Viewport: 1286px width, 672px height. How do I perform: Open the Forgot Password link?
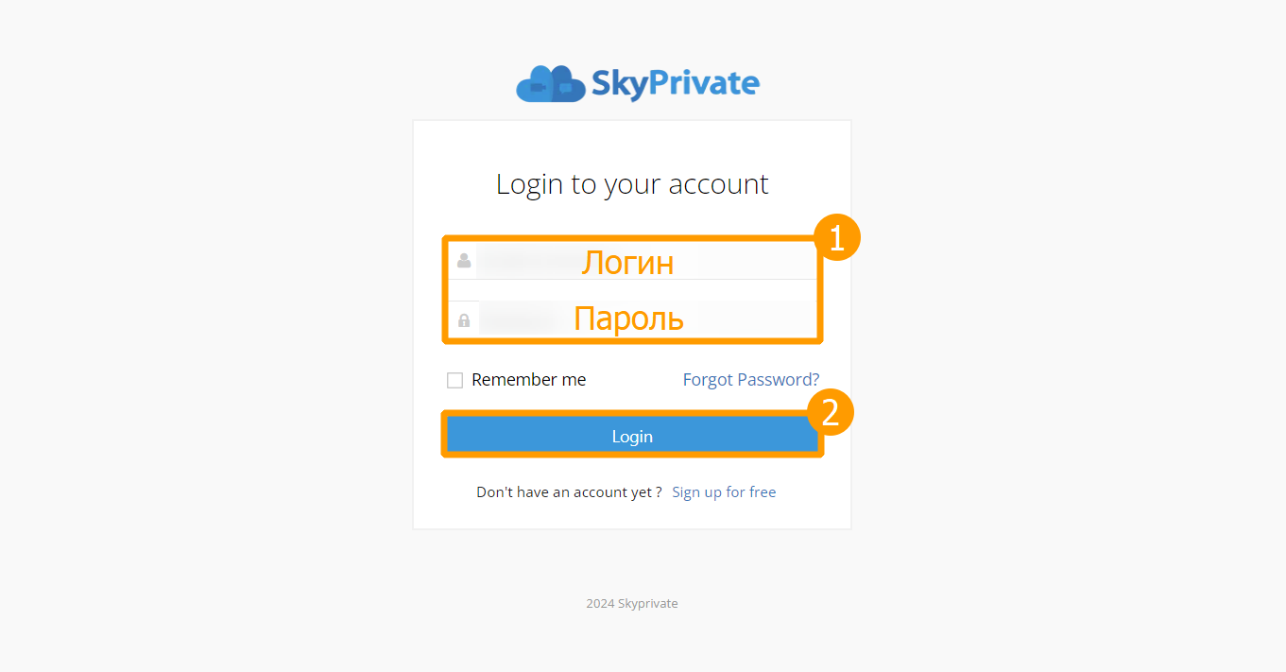point(751,380)
